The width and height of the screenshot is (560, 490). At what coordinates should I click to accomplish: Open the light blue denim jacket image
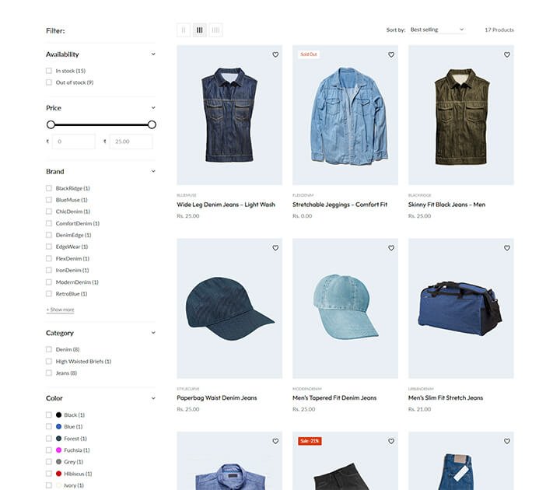(345, 115)
